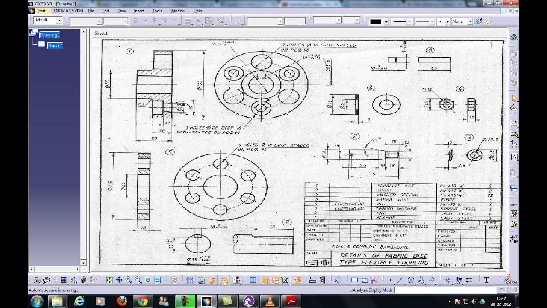Screen dimensions: 547x308
Task: Select the Profile sketch tool
Action: pyautogui.click(x=421, y=280)
